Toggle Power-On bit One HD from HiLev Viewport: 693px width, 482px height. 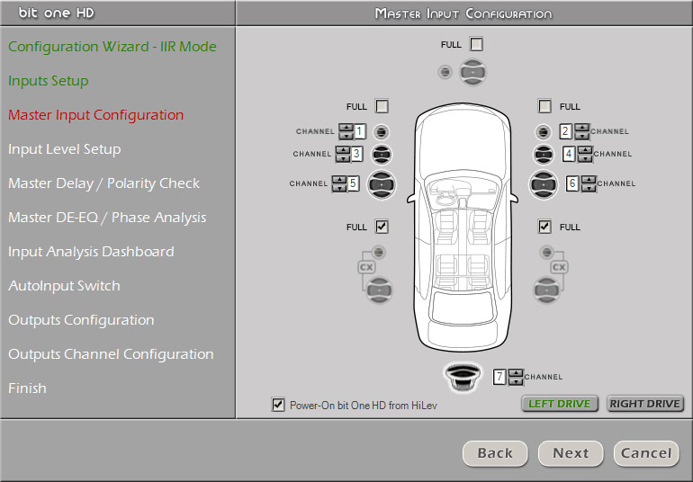(278, 405)
